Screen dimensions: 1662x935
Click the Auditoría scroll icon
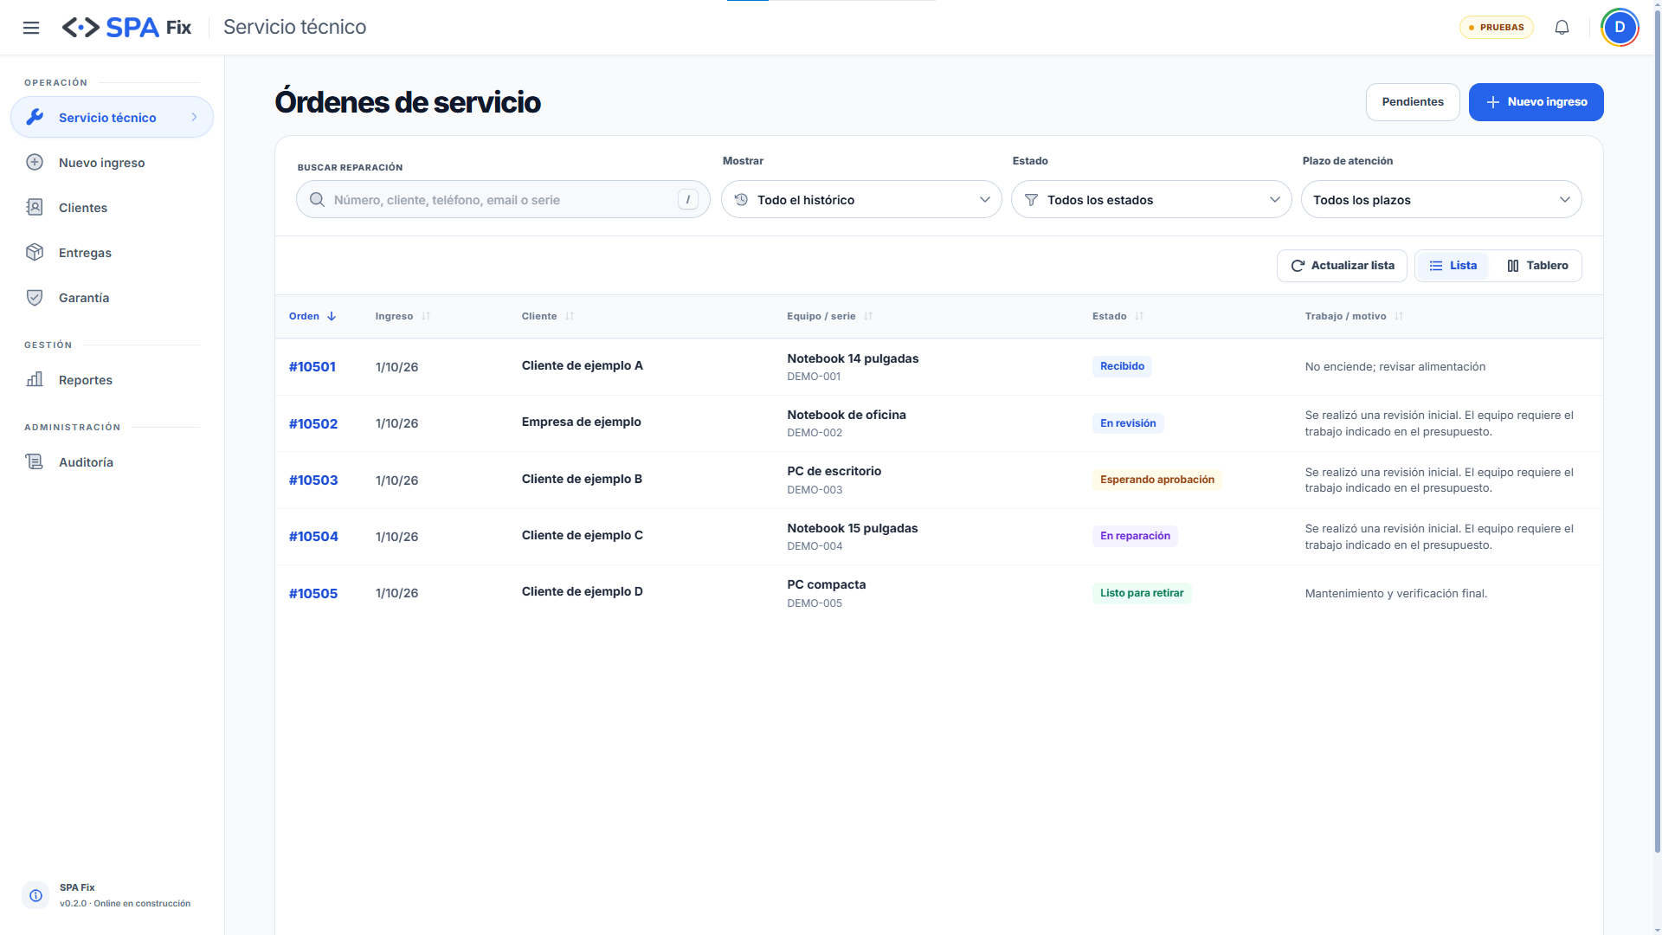(x=35, y=461)
